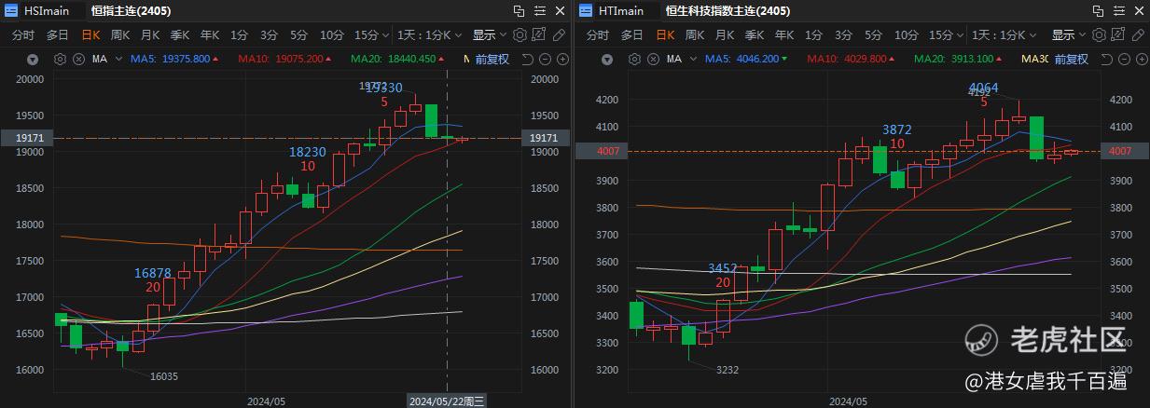Remove MA indicator via X icon in HSImain

pyautogui.click(x=79, y=59)
